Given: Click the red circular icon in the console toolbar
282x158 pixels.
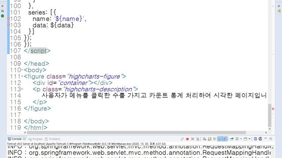Looking at the screenshot, I should point(260,139).
